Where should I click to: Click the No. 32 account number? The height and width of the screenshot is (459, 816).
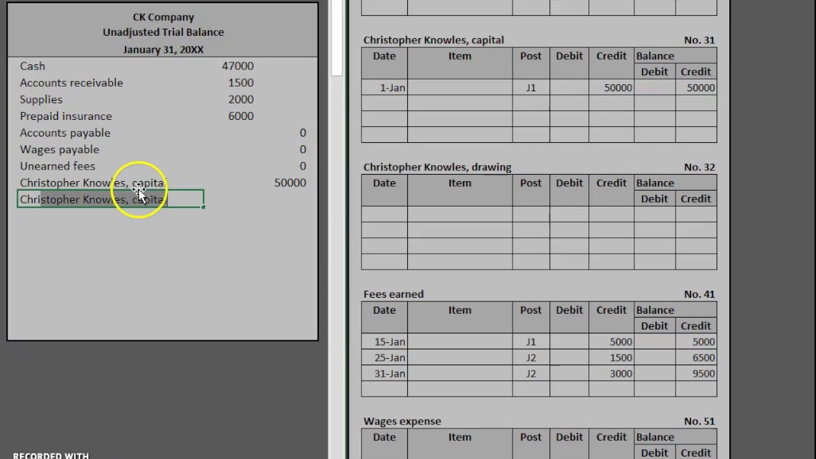point(699,167)
